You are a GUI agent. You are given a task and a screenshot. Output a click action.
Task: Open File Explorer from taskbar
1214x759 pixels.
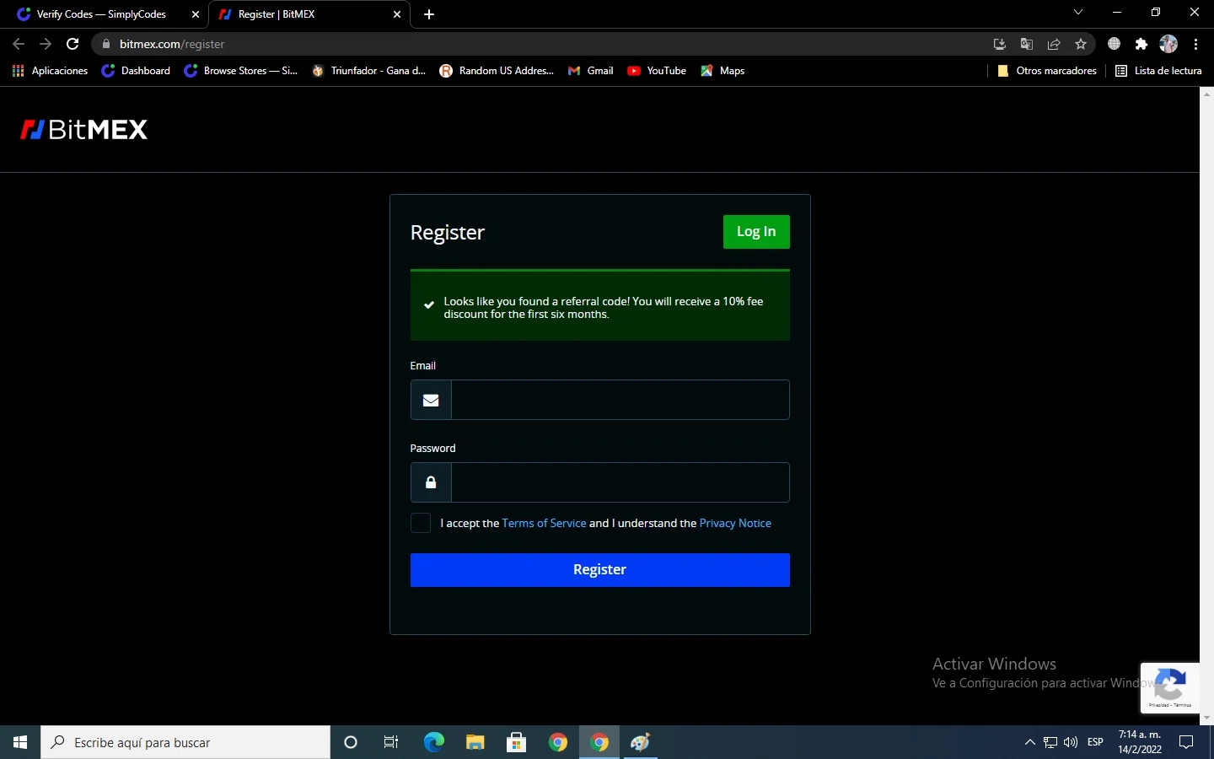(x=475, y=742)
